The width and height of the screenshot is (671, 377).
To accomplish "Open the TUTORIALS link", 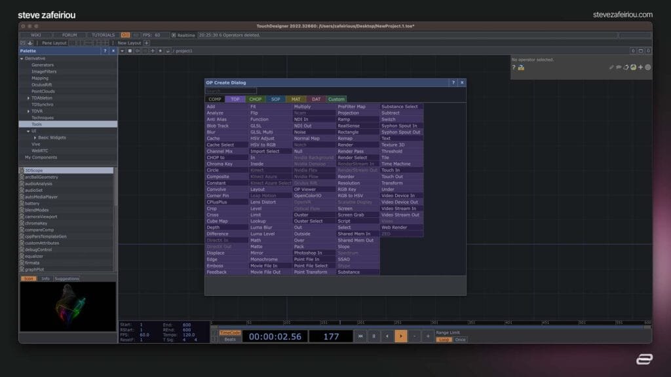I will pyautogui.click(x=103, y=35).
